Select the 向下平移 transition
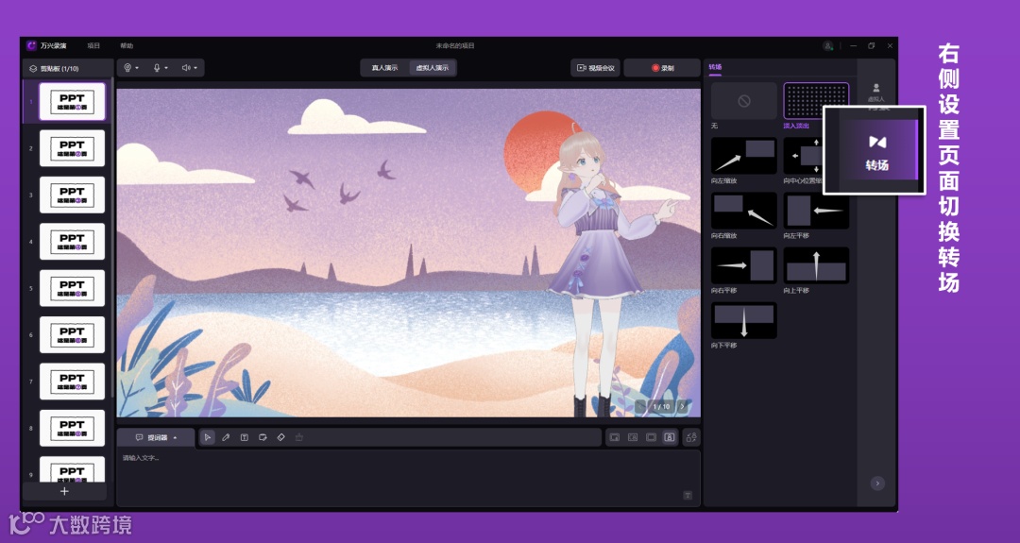 [744, 320]
